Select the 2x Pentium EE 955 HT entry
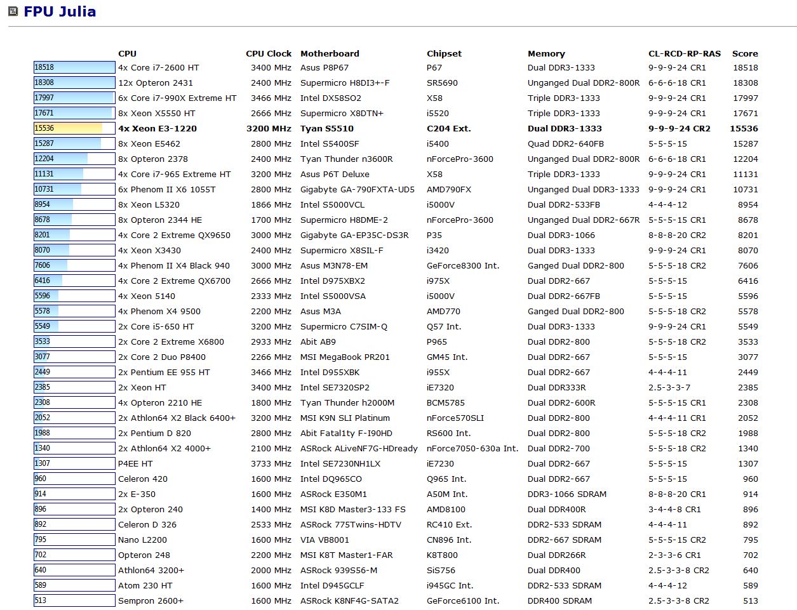This screenshot has height=610, width=797. pos(164,372)
